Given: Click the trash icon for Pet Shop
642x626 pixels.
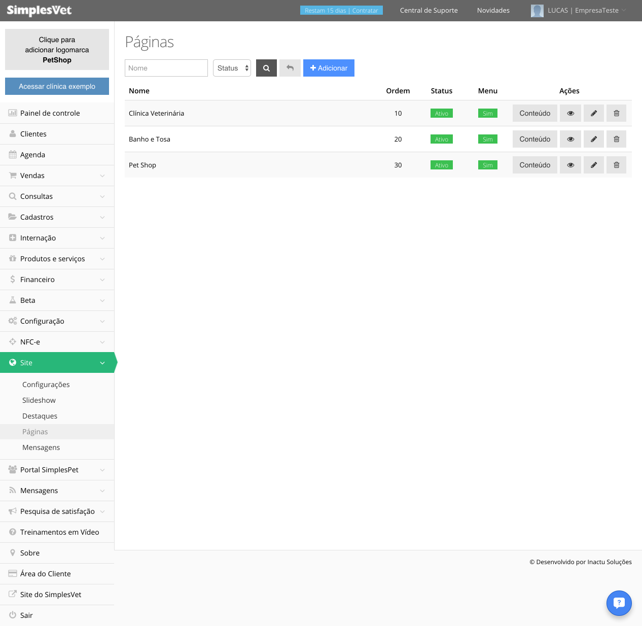Looking at the screenshot, I should coord(616,165).
